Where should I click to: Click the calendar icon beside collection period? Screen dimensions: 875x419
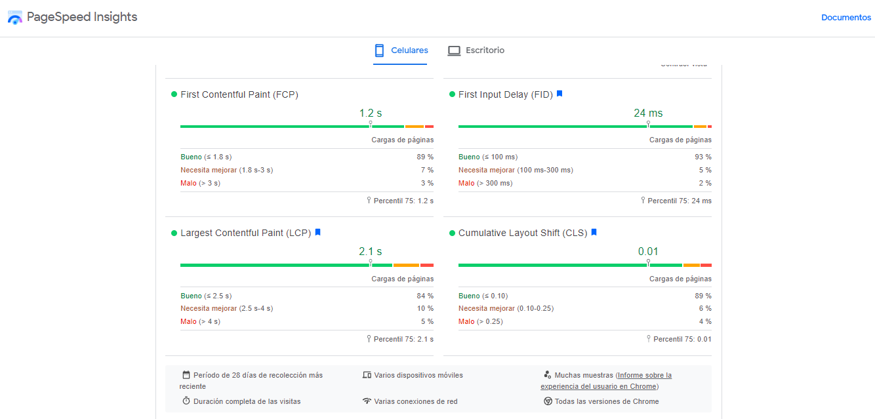186,374
